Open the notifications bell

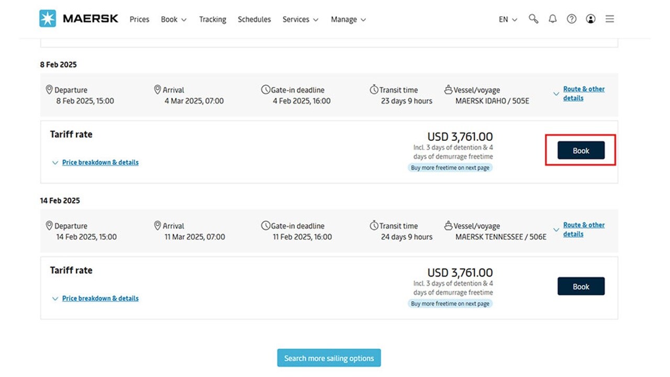[x=552, y=19]
